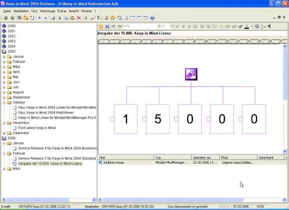Open the Bearbeiten menu
289x210 pixels.
click(x=21, y=10)
